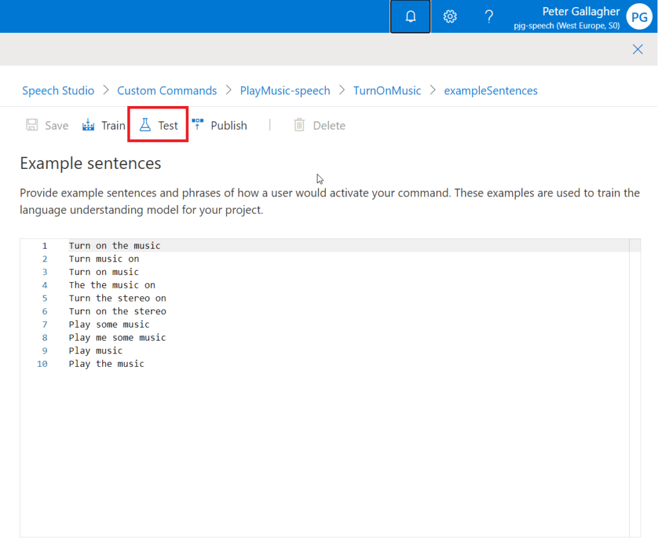Click line number 5 in the editor
This screenshot has width=658, height=550.
44,297
